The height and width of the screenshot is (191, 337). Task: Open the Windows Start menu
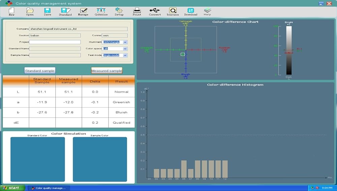[x=12, y=188]
